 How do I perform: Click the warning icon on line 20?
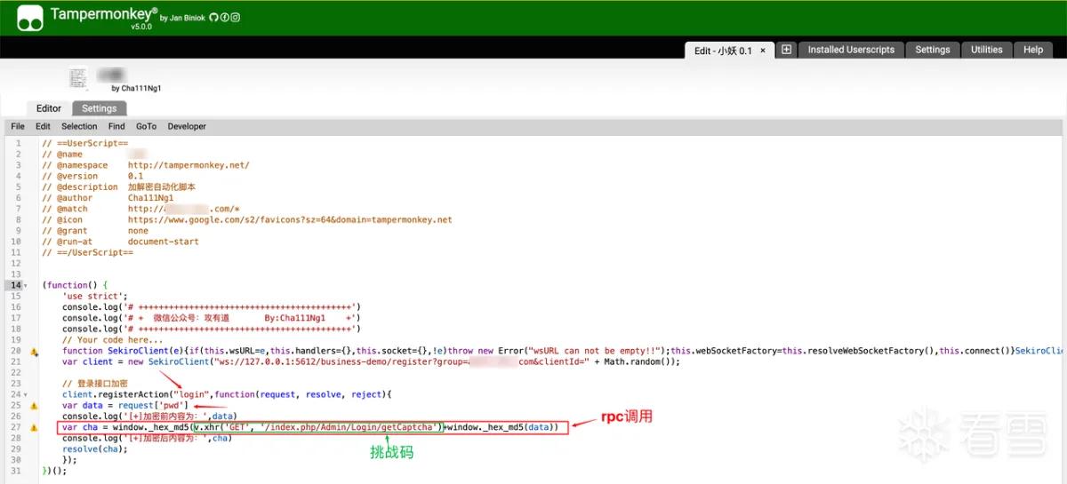tap(34, 352)
